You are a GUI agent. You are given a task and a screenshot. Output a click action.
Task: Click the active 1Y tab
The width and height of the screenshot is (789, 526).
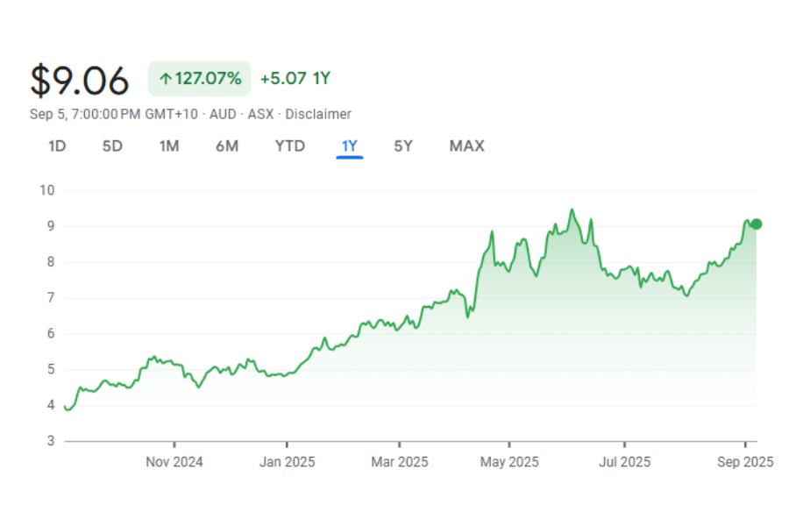pos(350,146)
